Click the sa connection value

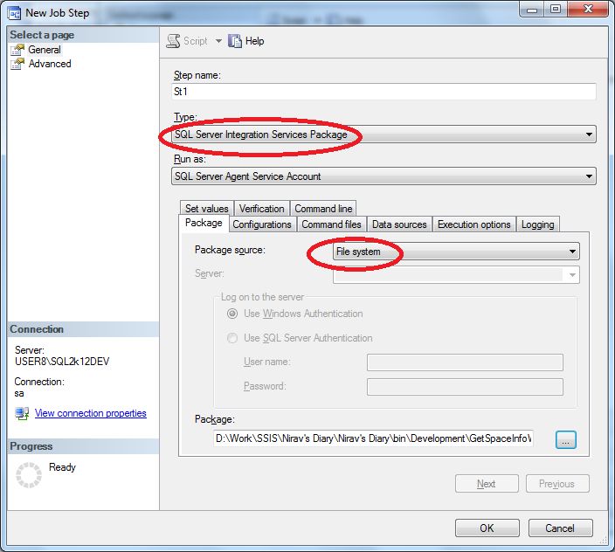click(x=19, y=394)
